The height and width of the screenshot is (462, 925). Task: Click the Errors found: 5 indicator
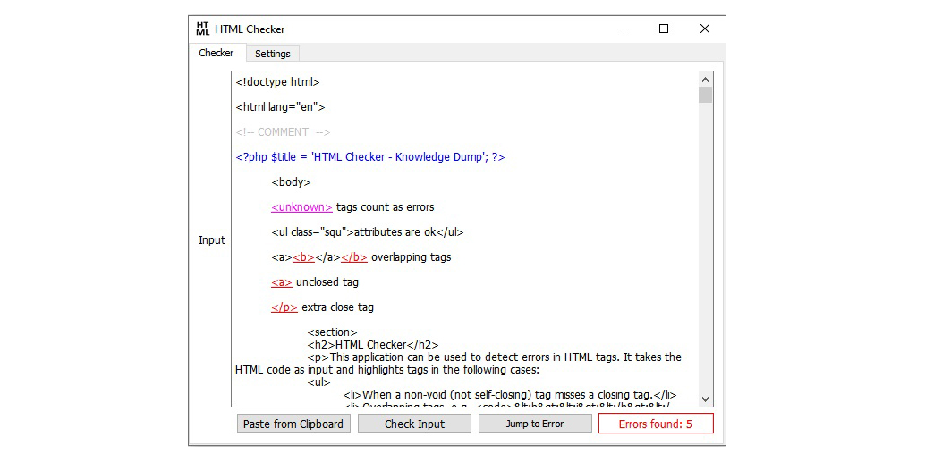click(x=656, y=424)
